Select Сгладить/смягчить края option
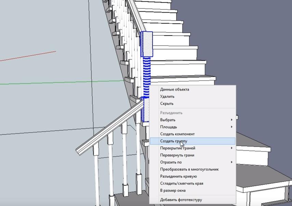This screenshot has width=292, height=206. [x=182, y=183]
